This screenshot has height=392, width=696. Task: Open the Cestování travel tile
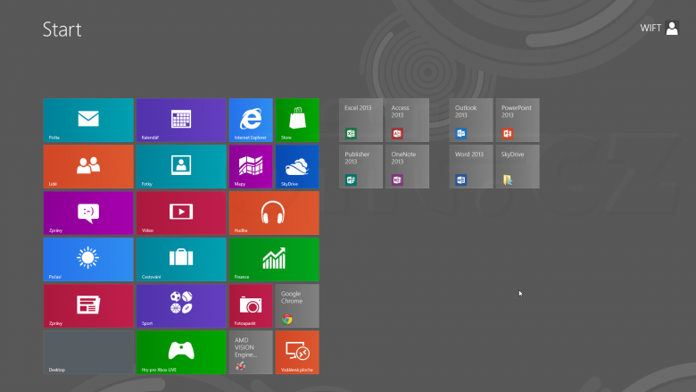tap(181, 259)
